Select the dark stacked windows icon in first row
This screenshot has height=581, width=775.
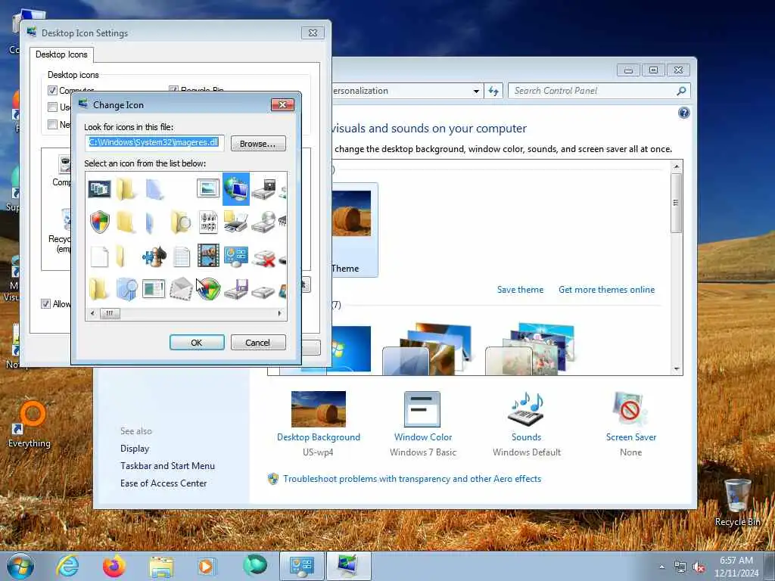coord(99,188)
